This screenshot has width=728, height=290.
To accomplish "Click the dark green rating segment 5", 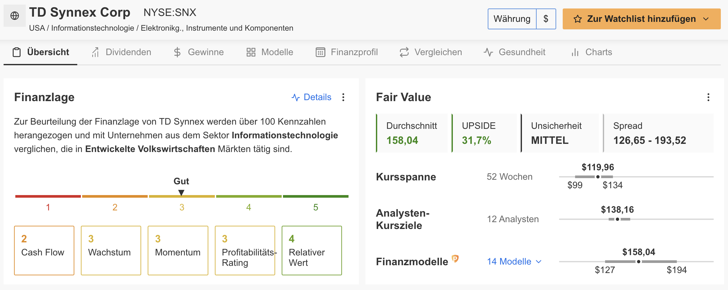I will point(316,196).
